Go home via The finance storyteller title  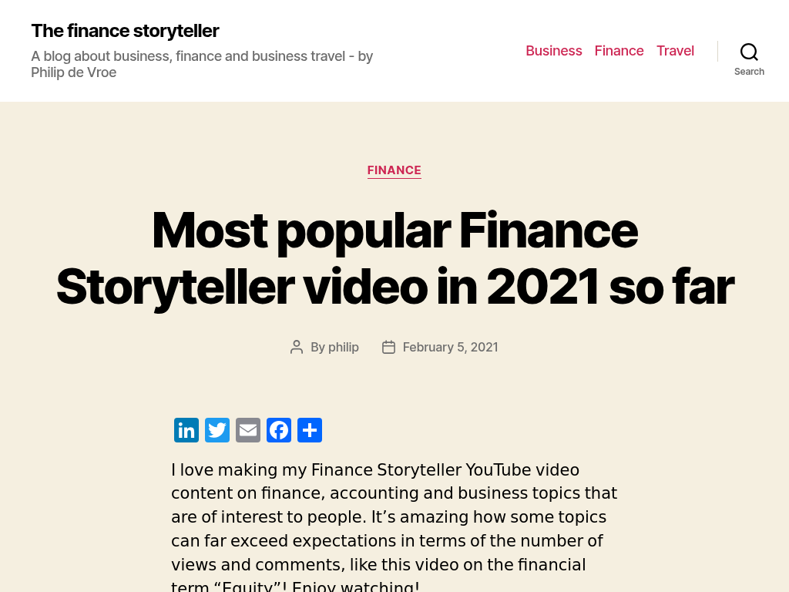point(125,31)
